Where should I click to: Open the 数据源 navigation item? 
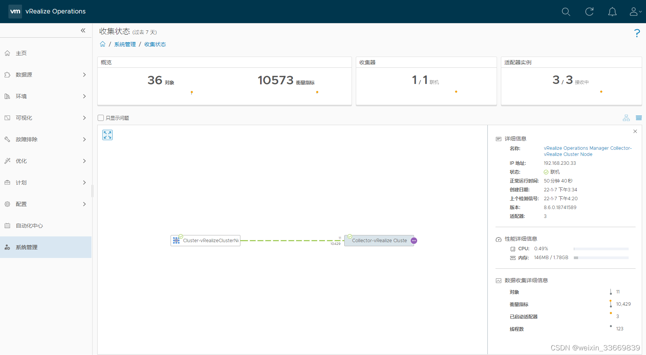[x=46, y=75]
